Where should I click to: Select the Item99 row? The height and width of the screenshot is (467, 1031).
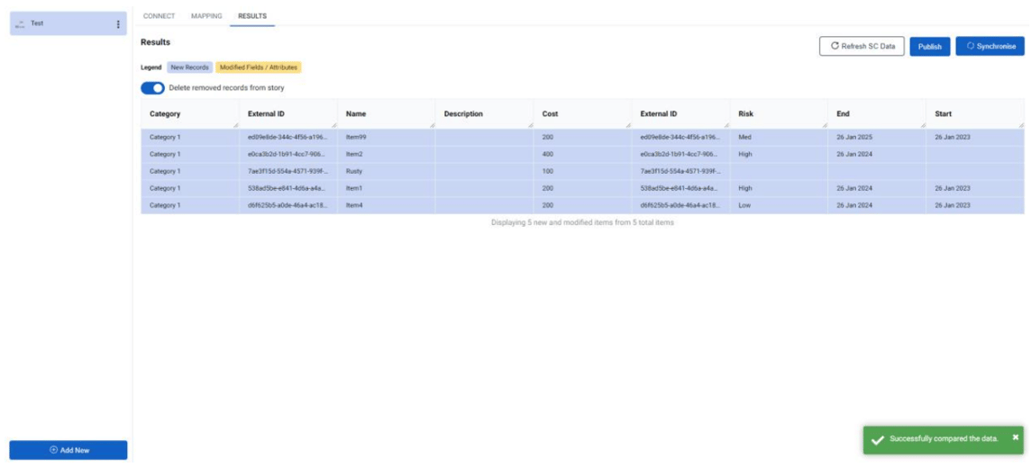[x=358, y=137]
